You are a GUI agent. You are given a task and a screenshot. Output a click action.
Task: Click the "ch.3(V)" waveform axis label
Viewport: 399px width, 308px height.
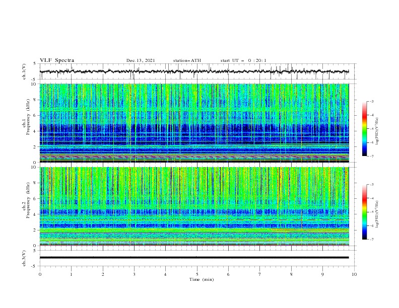24,258
